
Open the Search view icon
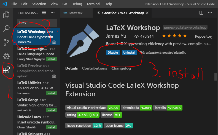pyautogui.click(x=6, y=28)
